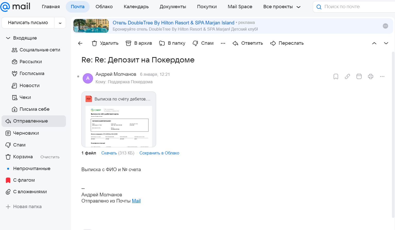Flag the message with bookmark icon
Image resolution: width=395 pixels, height=230 pixels.
point(336,77)
